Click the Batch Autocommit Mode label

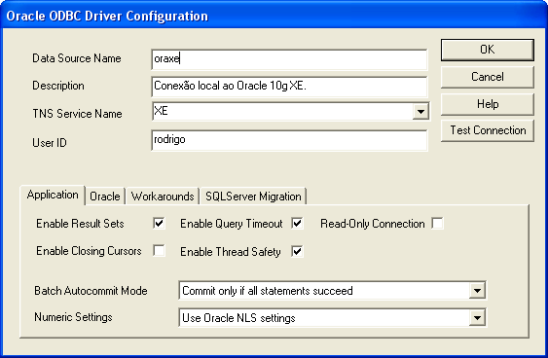point(91,291)
